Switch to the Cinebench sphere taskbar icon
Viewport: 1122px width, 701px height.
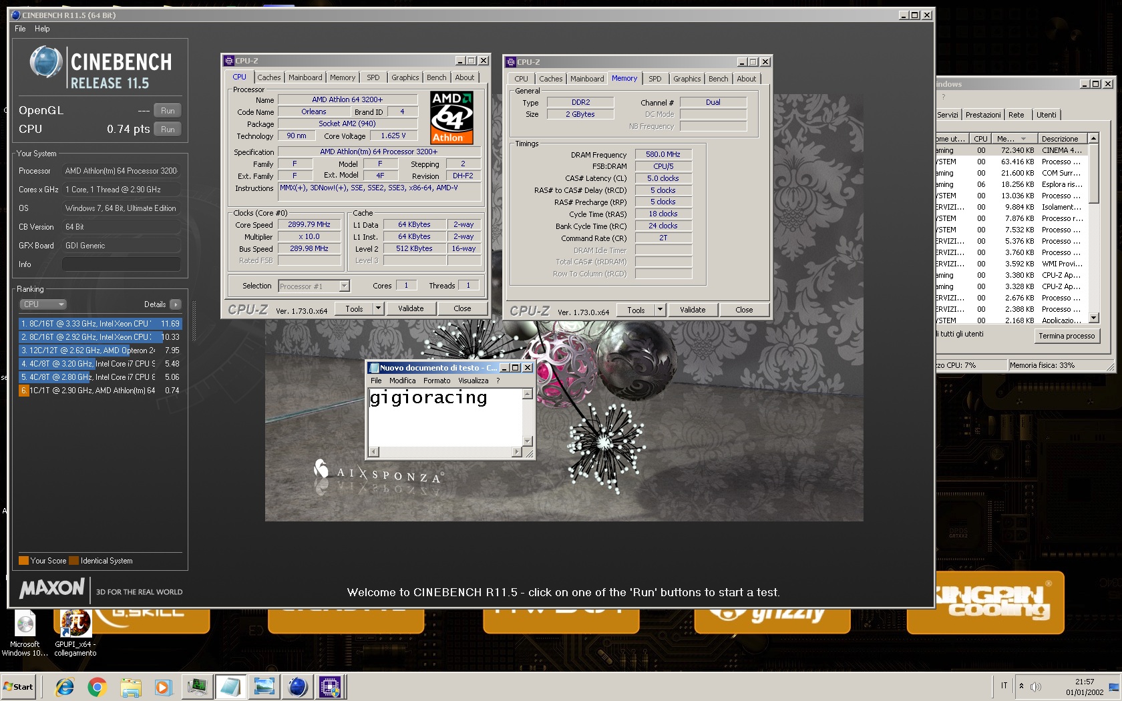coord(298,686)
